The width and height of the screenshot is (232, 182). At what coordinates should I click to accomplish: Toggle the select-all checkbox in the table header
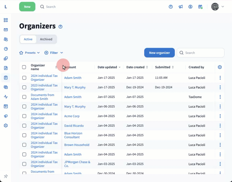click(24, 67)
